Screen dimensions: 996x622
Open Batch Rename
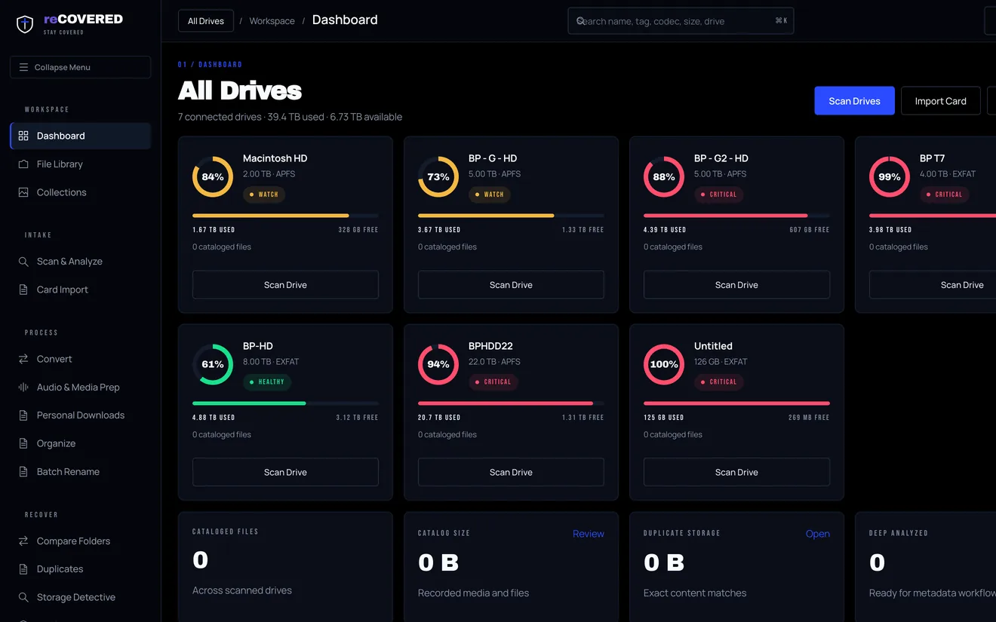click(81, 472)
